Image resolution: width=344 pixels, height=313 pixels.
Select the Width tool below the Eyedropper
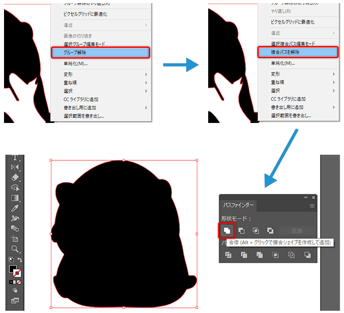point(15,218)
